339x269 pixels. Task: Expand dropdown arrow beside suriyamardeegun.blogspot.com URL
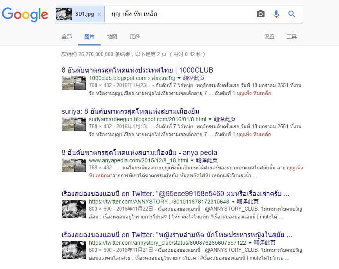point(210,119)
